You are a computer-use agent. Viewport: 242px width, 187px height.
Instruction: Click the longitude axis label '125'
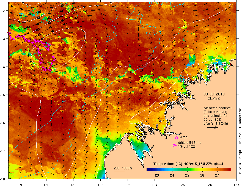(182, 185)
